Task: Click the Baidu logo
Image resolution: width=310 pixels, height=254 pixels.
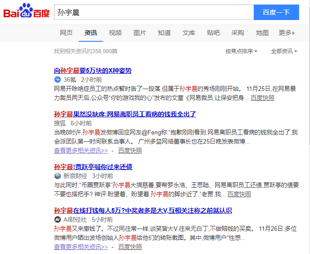Action: tap(26, 12)
